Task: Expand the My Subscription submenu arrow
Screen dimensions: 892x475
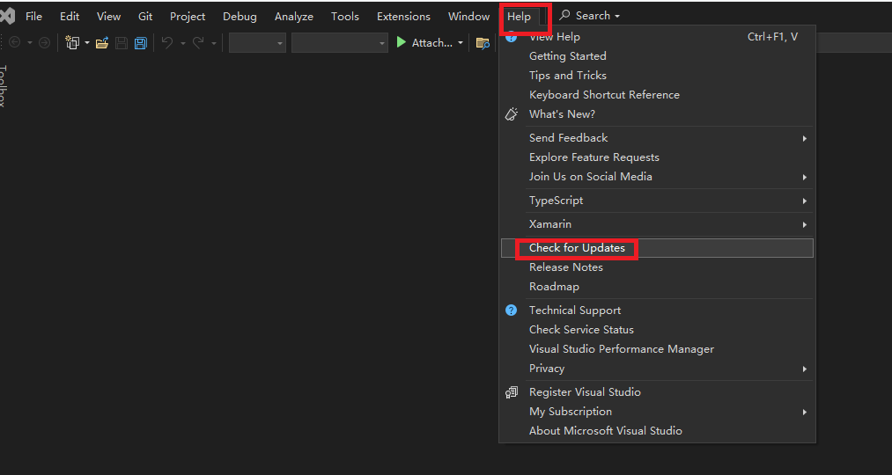Action: click(805, 412)
